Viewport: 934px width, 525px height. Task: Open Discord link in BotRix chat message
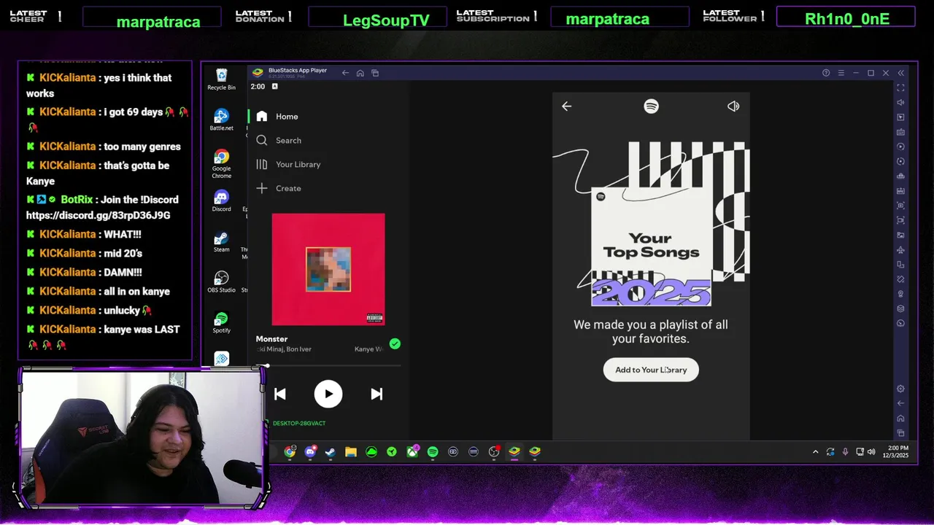(99, 216)
